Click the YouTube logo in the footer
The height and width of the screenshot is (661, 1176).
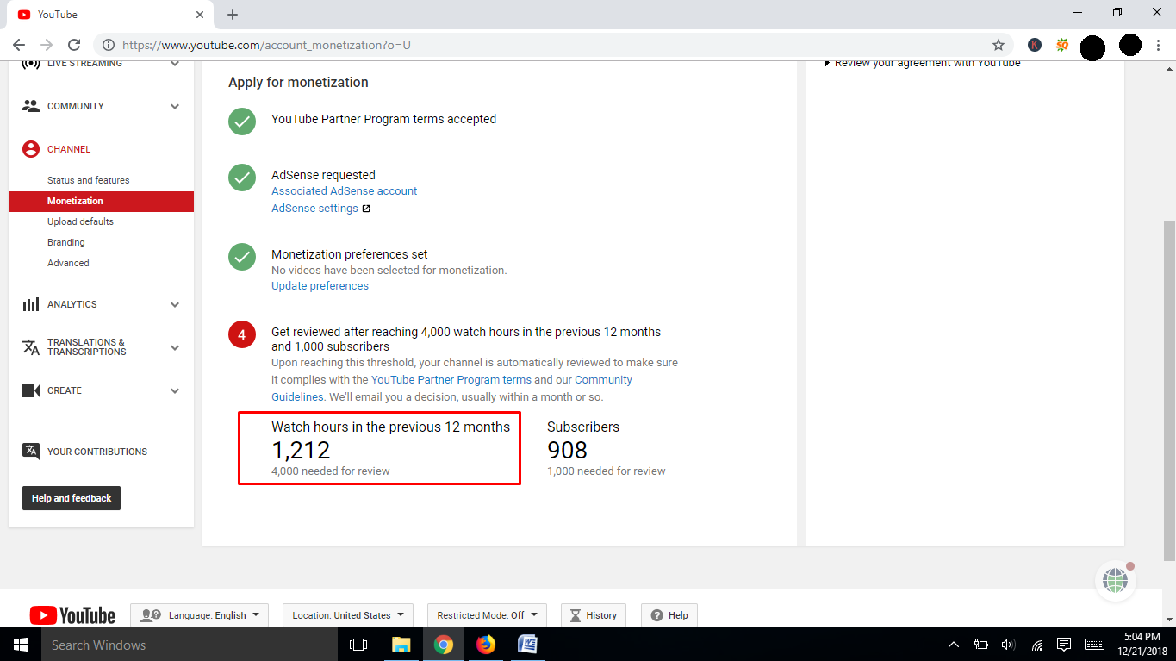[x=72, y=615]
